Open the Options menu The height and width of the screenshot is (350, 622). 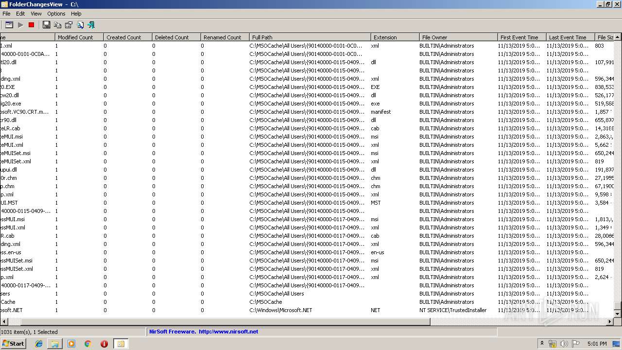click(x=56, y=14)
